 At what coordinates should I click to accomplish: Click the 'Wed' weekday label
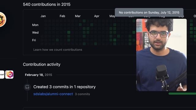click(x=36, y=33)
